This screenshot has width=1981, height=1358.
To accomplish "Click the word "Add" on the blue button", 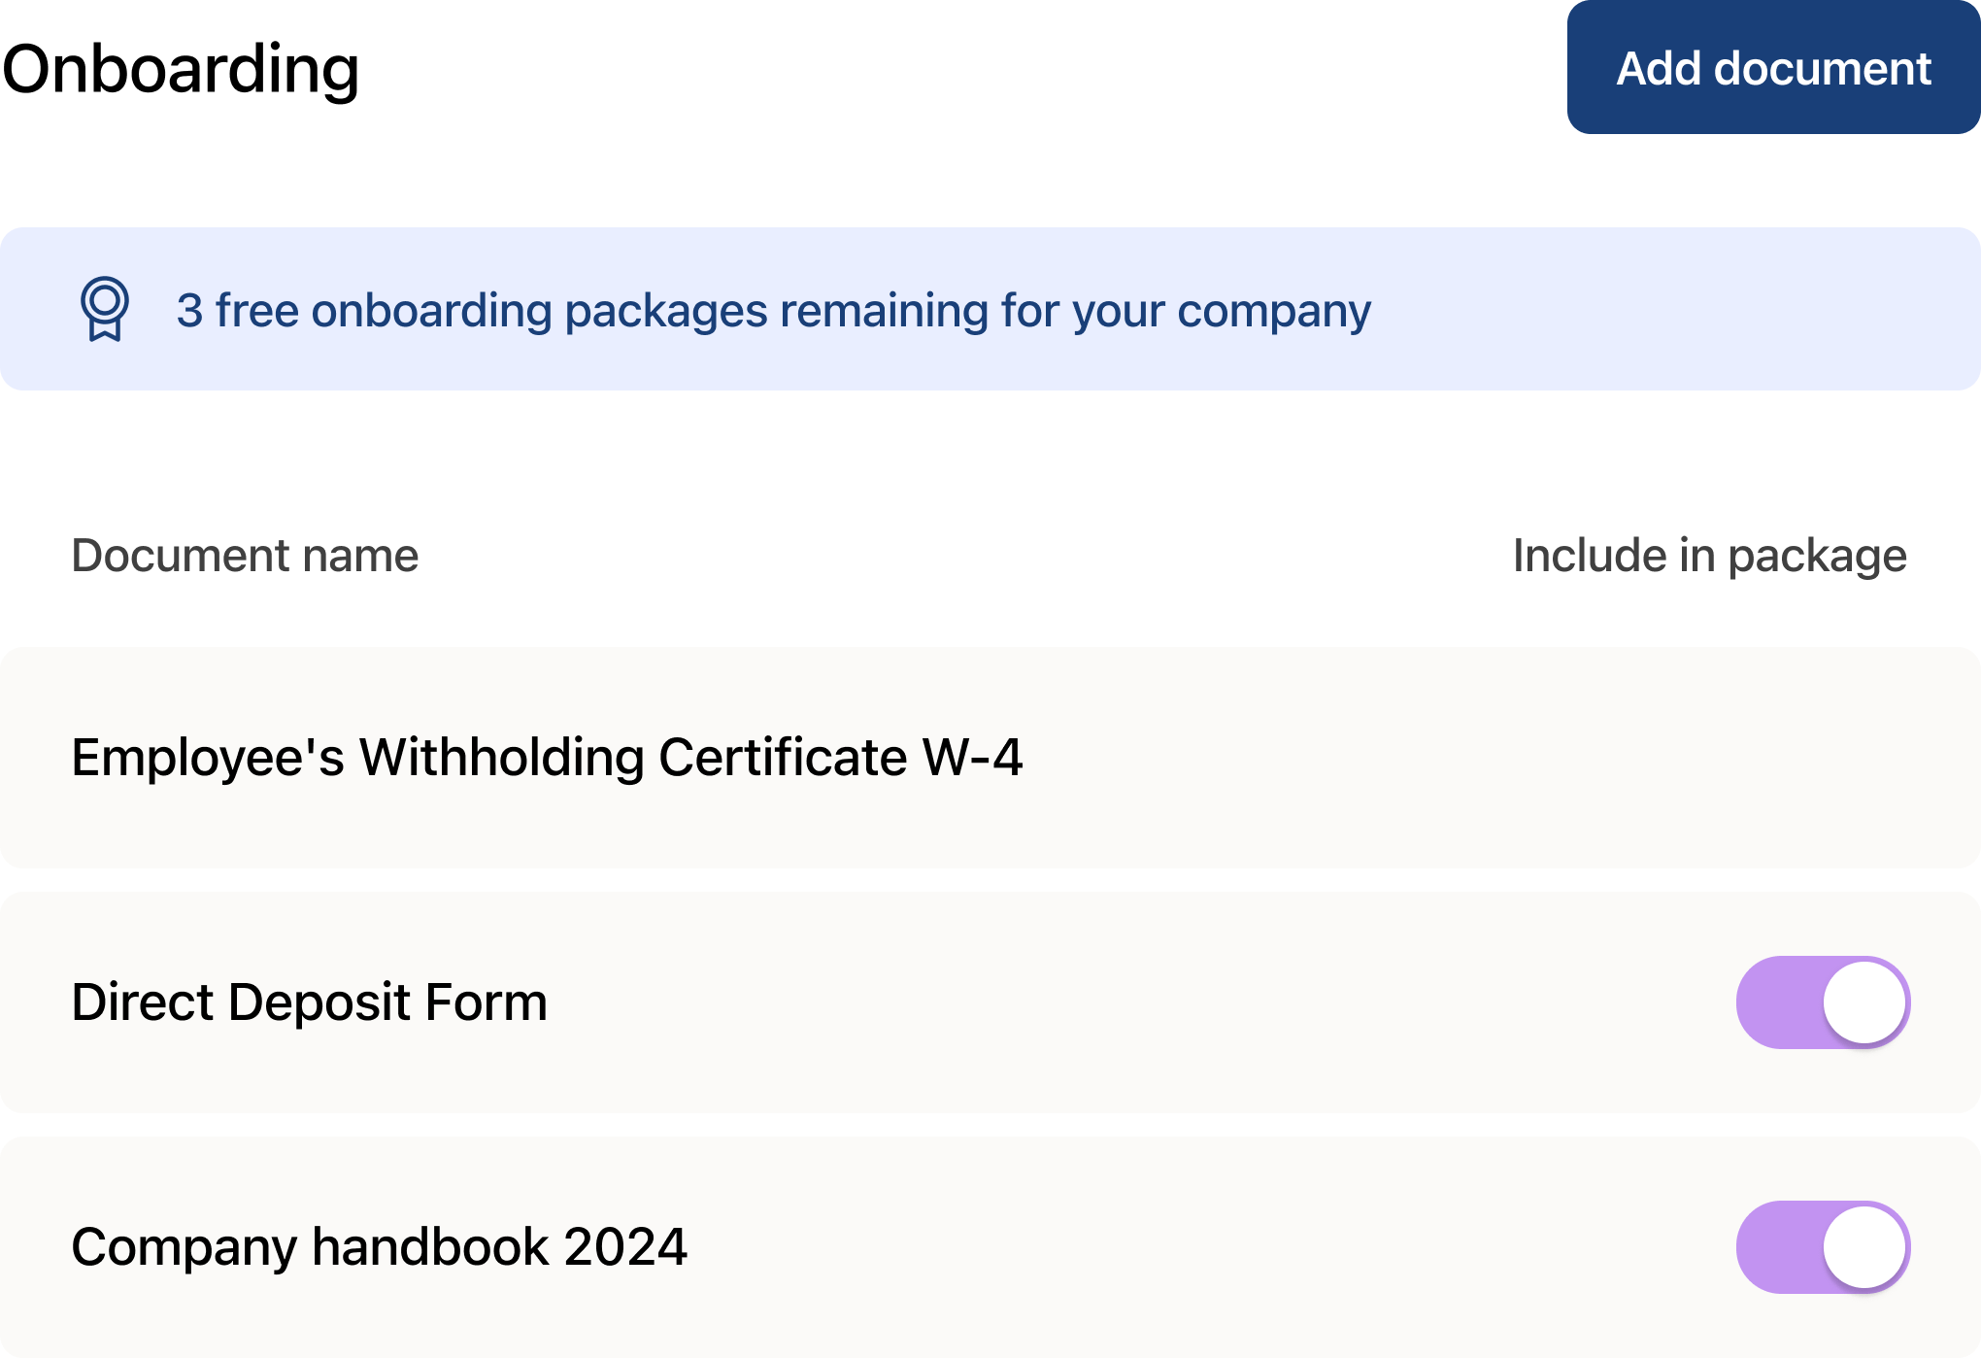I will click(x=1659, y=68).
